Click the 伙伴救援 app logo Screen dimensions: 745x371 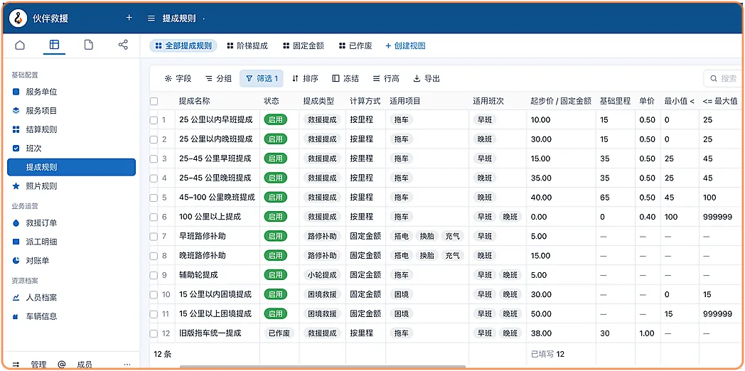click(18, 18)
